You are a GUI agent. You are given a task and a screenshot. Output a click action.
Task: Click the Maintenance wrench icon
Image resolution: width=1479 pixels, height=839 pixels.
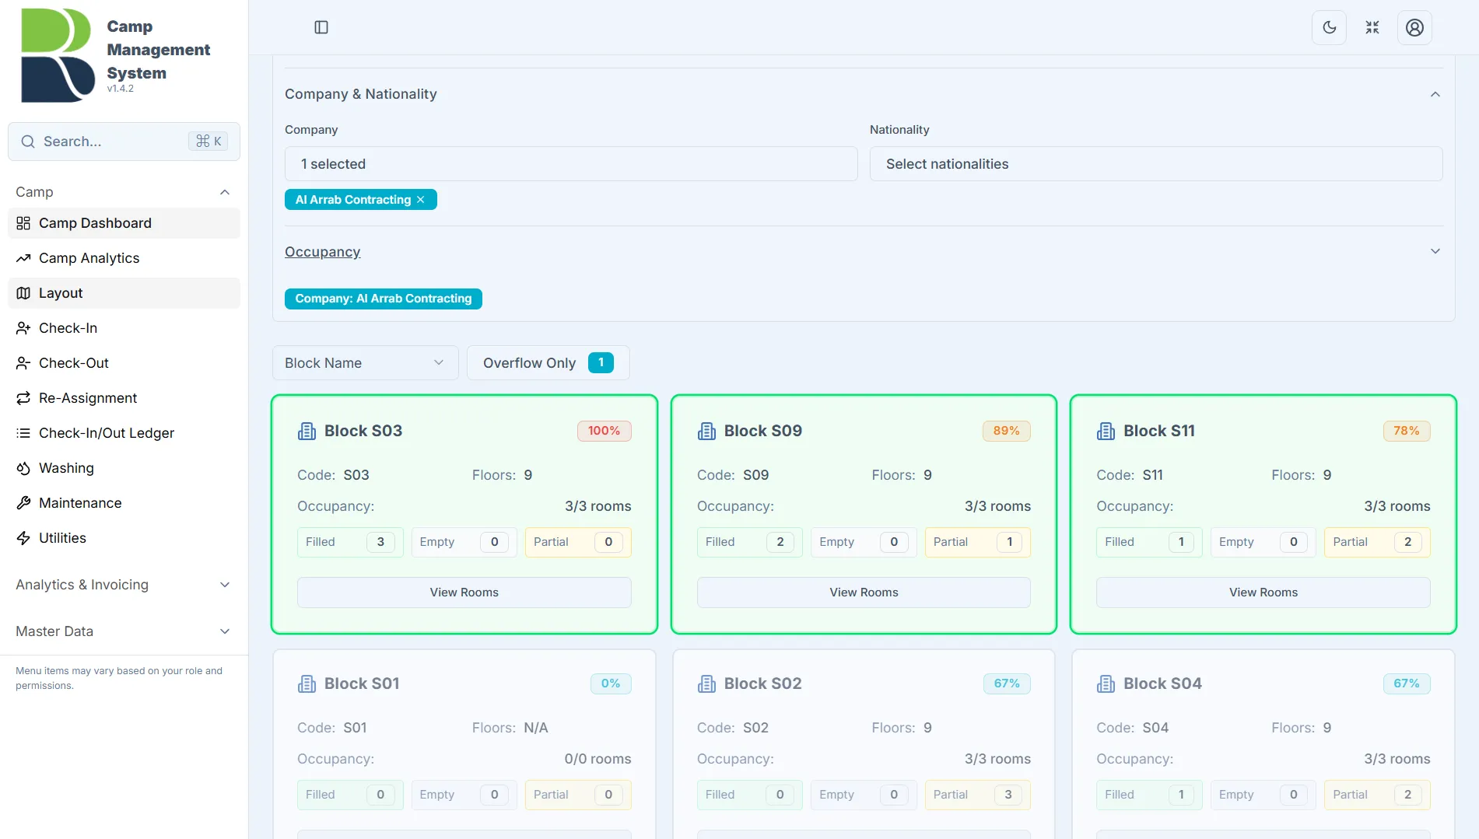pos(23,503)
